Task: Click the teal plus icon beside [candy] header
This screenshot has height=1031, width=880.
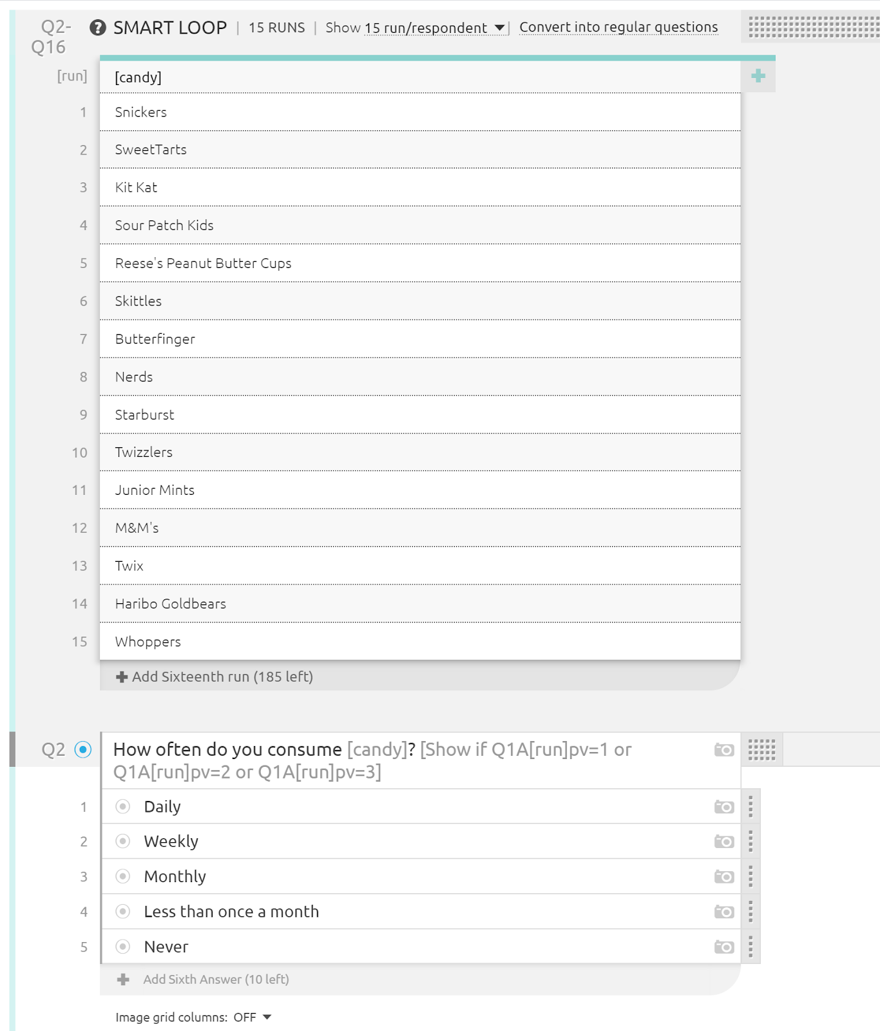Action: click(758, 76)
